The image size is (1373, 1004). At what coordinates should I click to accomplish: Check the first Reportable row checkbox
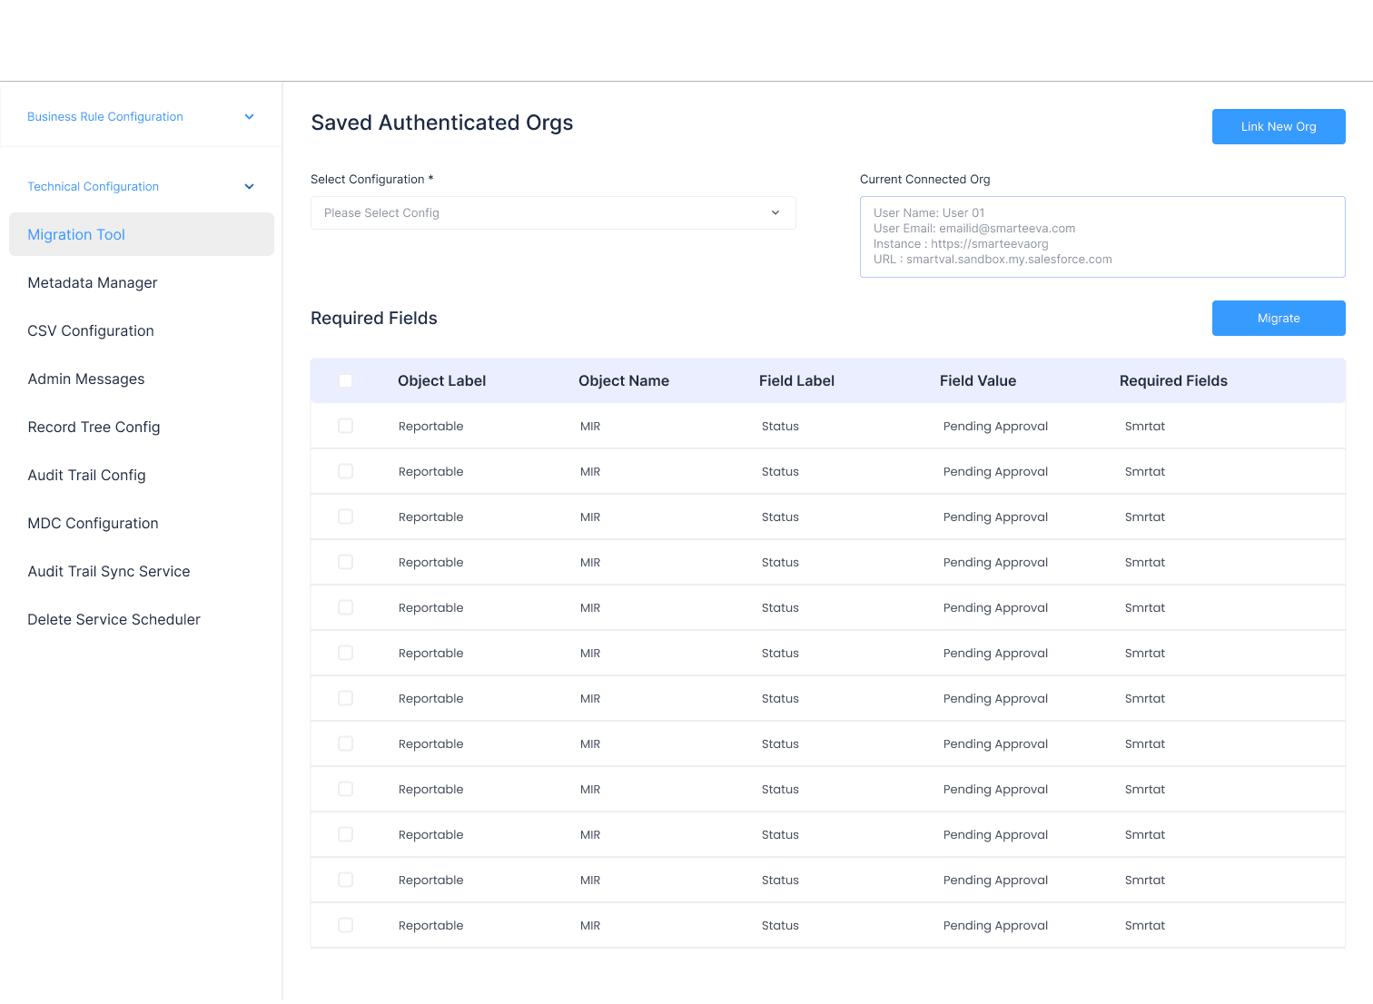[345, 426]
